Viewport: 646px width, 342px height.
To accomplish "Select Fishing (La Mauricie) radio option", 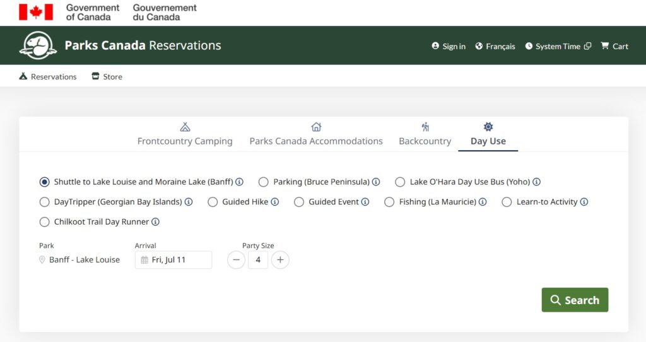I will click(389, 202).
